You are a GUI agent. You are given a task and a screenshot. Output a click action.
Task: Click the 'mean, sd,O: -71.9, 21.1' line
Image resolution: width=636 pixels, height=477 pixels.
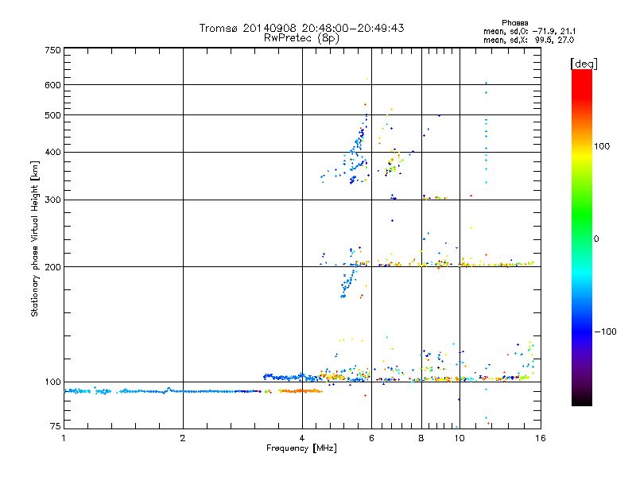pyautogui.click(x=529, y=31)
